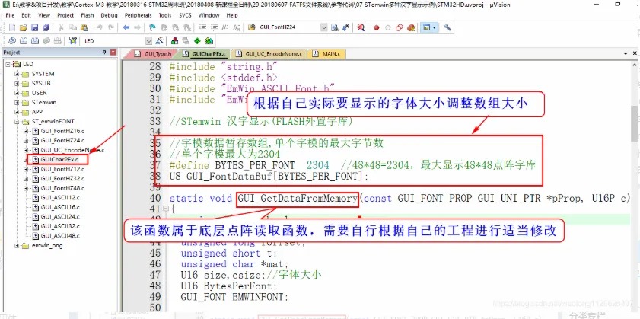Expand the GUI_FontHZ16.c file node
Viewport: 640px width, 319px height.
click(26, 131)
